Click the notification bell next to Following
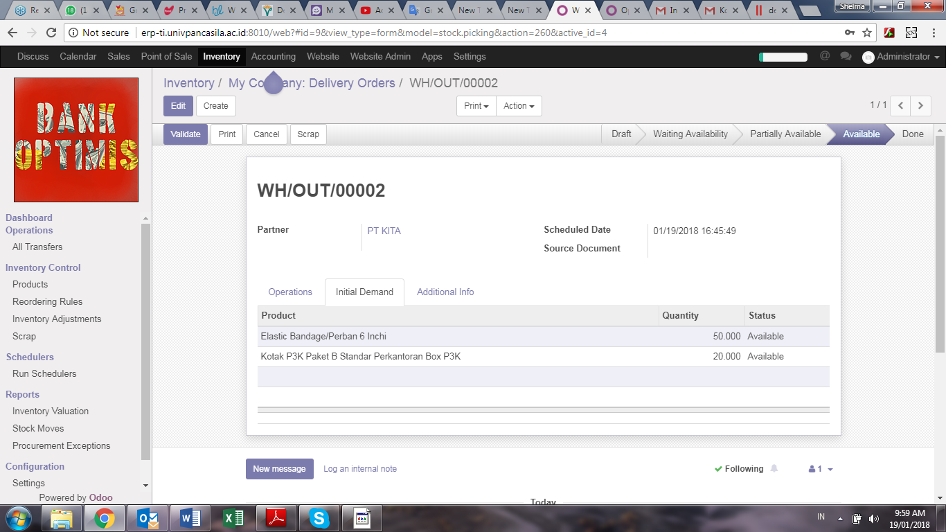 (774, 469)
